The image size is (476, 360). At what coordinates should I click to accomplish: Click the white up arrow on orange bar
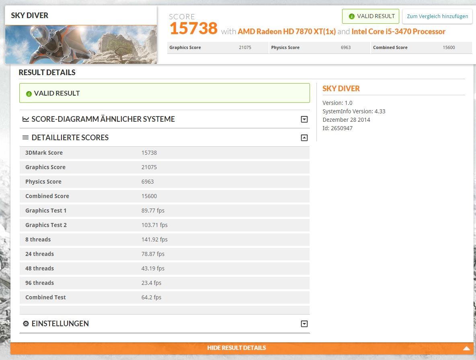click(x=467, y=348)
